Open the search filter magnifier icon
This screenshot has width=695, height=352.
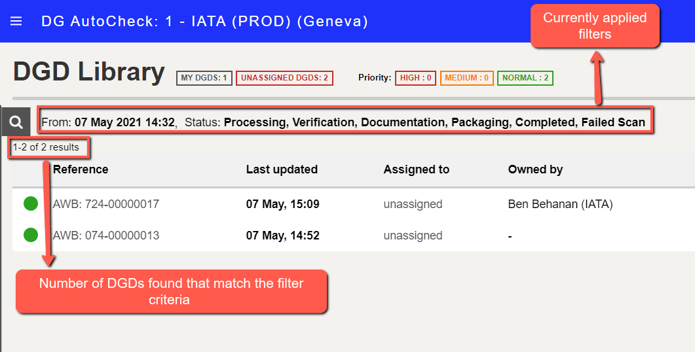coord(16,122)
